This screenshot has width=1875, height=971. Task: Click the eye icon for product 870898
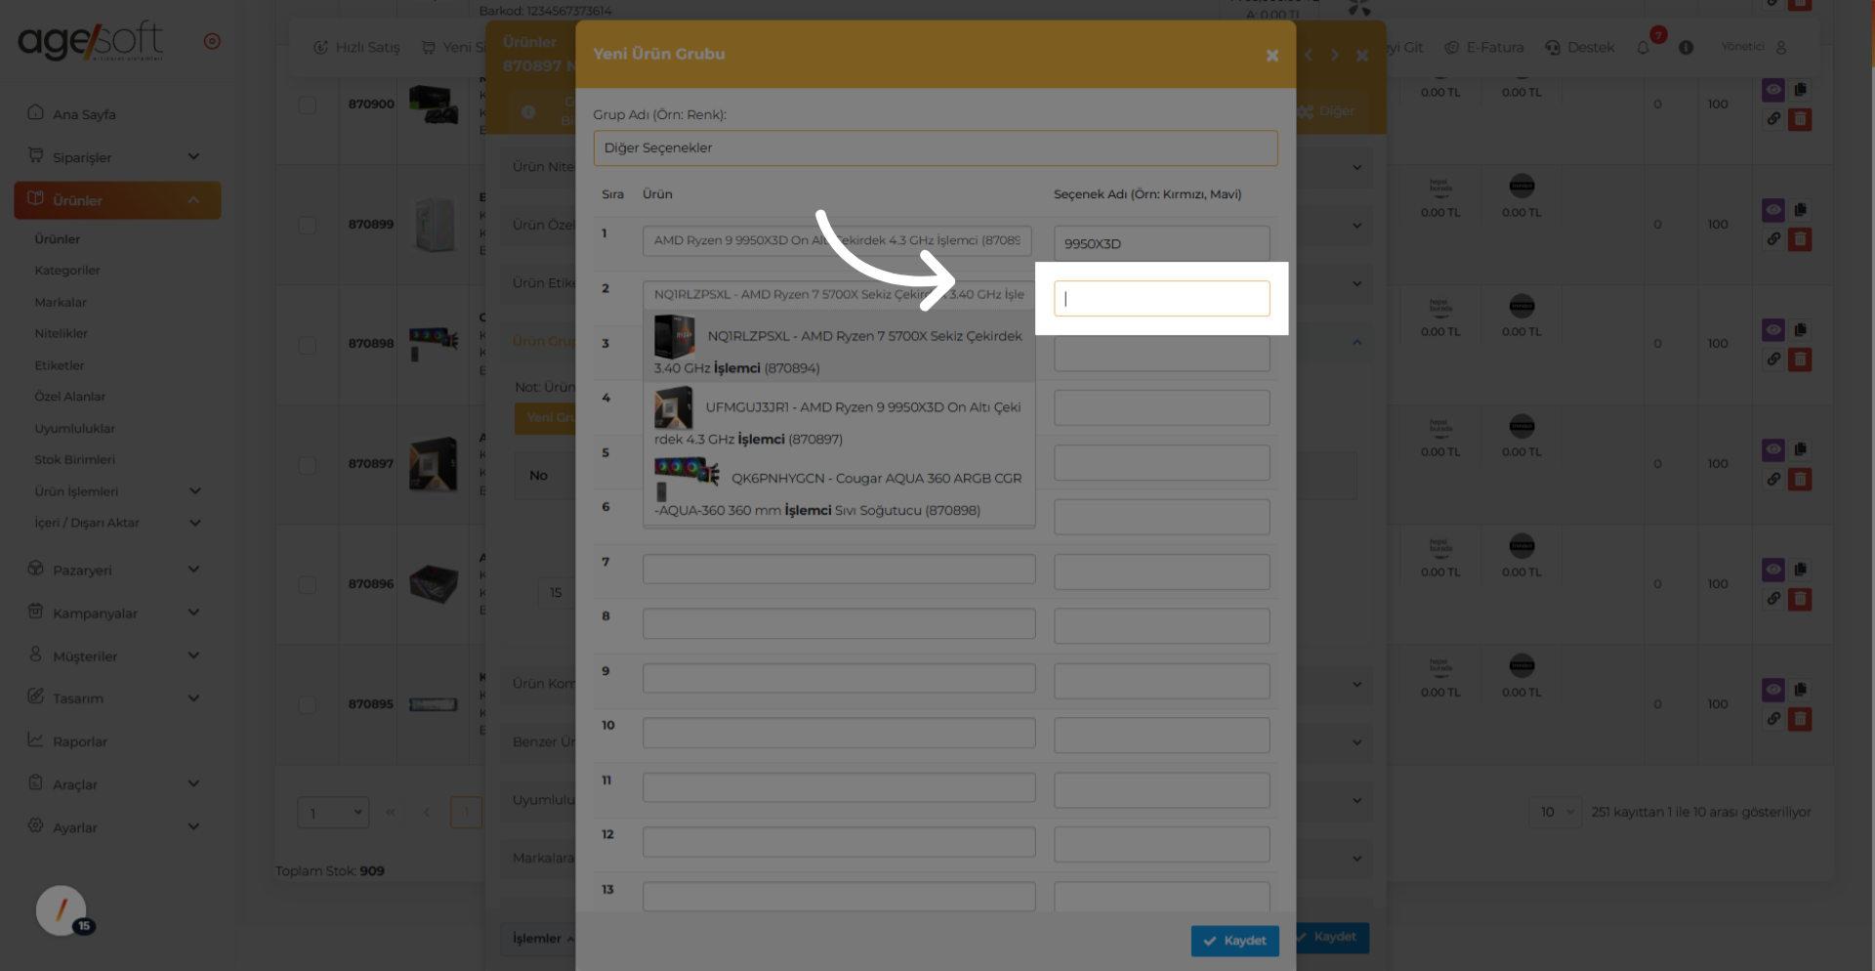(x=1773, y=330)
